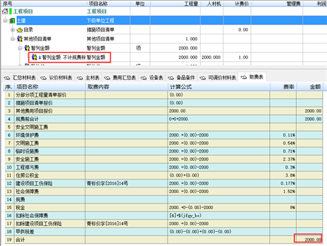327x246 pixels.
Task: Collapse the 土建 tree node
Action: pyautogui.click(x=5, y=21)
